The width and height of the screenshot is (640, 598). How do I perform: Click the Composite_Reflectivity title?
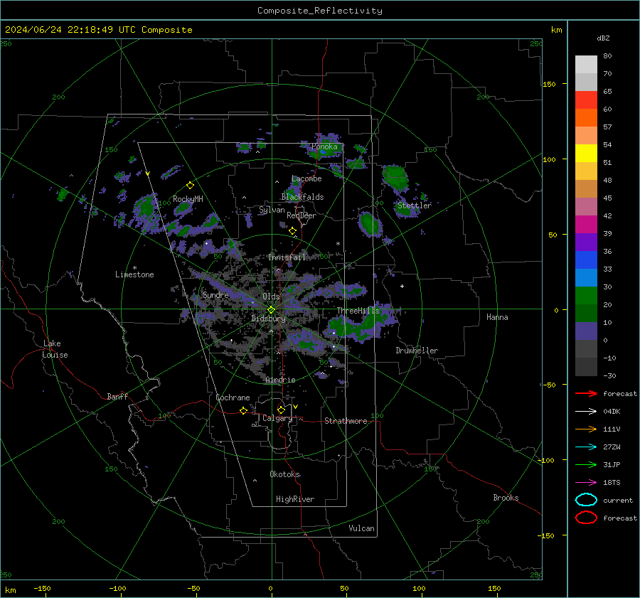click(320, 11)
